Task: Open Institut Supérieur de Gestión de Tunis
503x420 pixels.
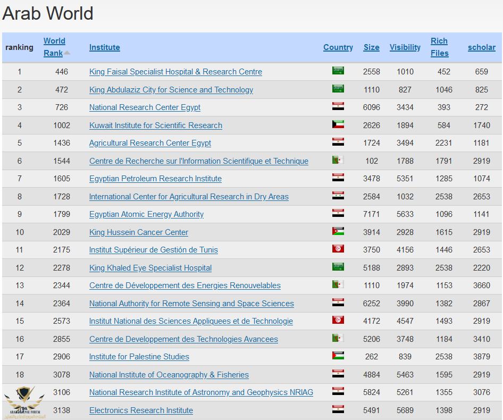Action: click(x=153, y=250)
